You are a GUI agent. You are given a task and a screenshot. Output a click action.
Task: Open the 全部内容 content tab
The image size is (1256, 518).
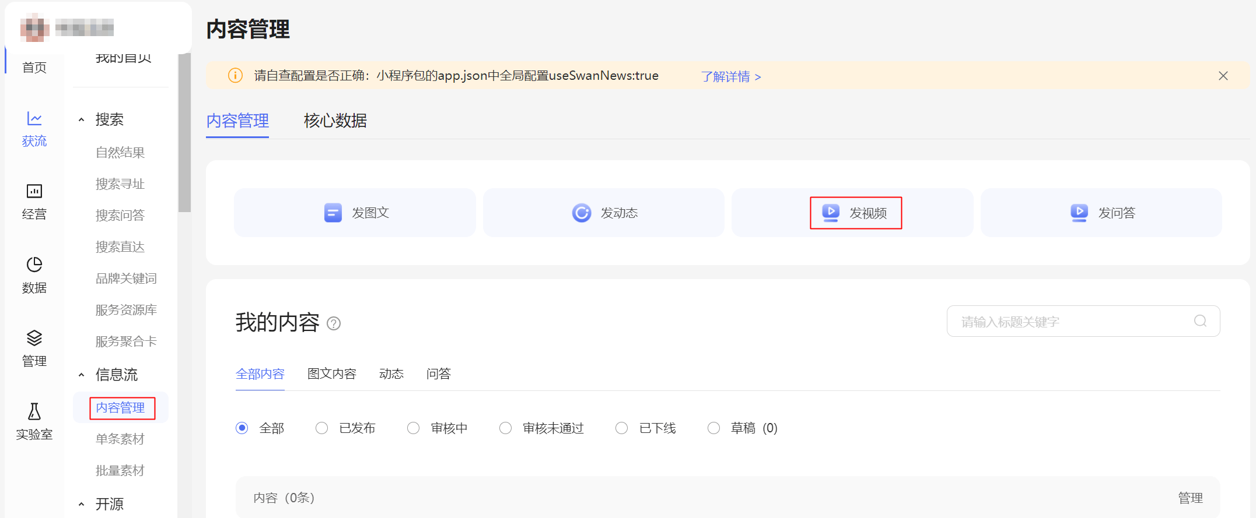[260, 373]
